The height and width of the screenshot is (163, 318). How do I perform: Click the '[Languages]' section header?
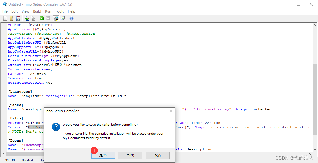click(20, 92)
